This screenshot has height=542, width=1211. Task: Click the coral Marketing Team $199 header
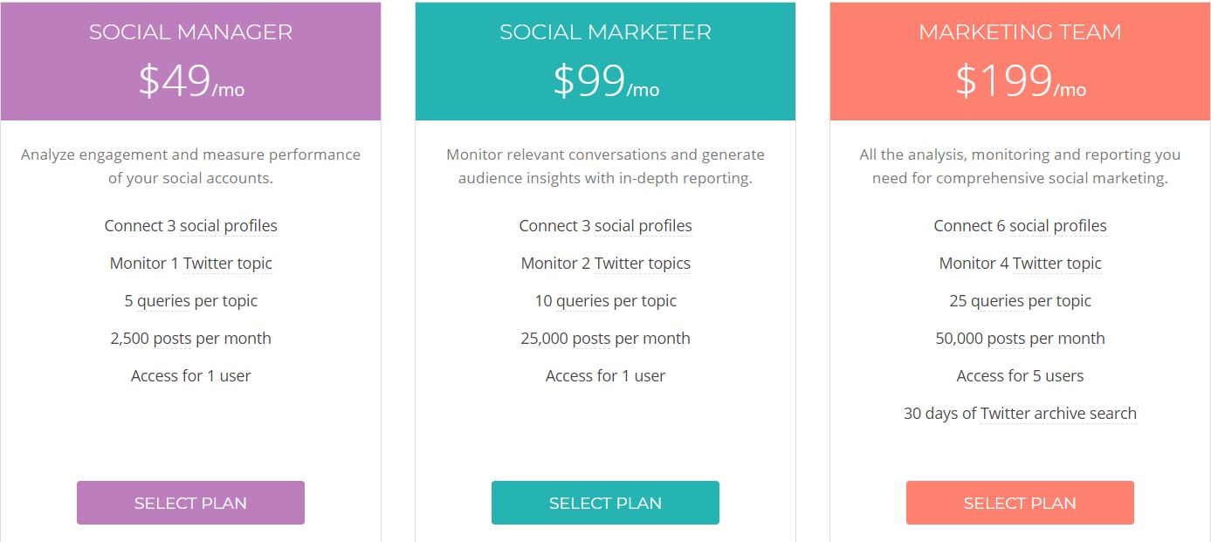(x=1020, y=61)
